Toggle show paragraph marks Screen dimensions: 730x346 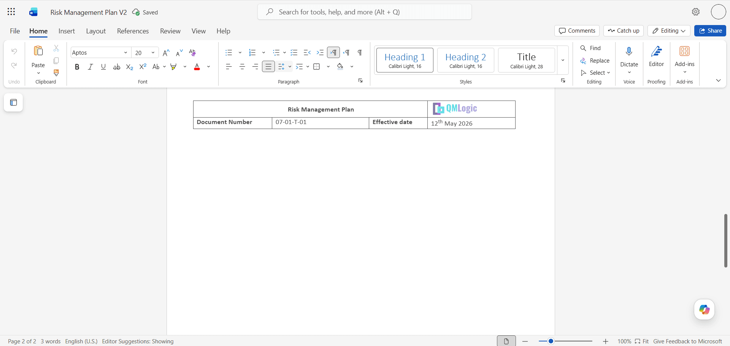(360, 53)
